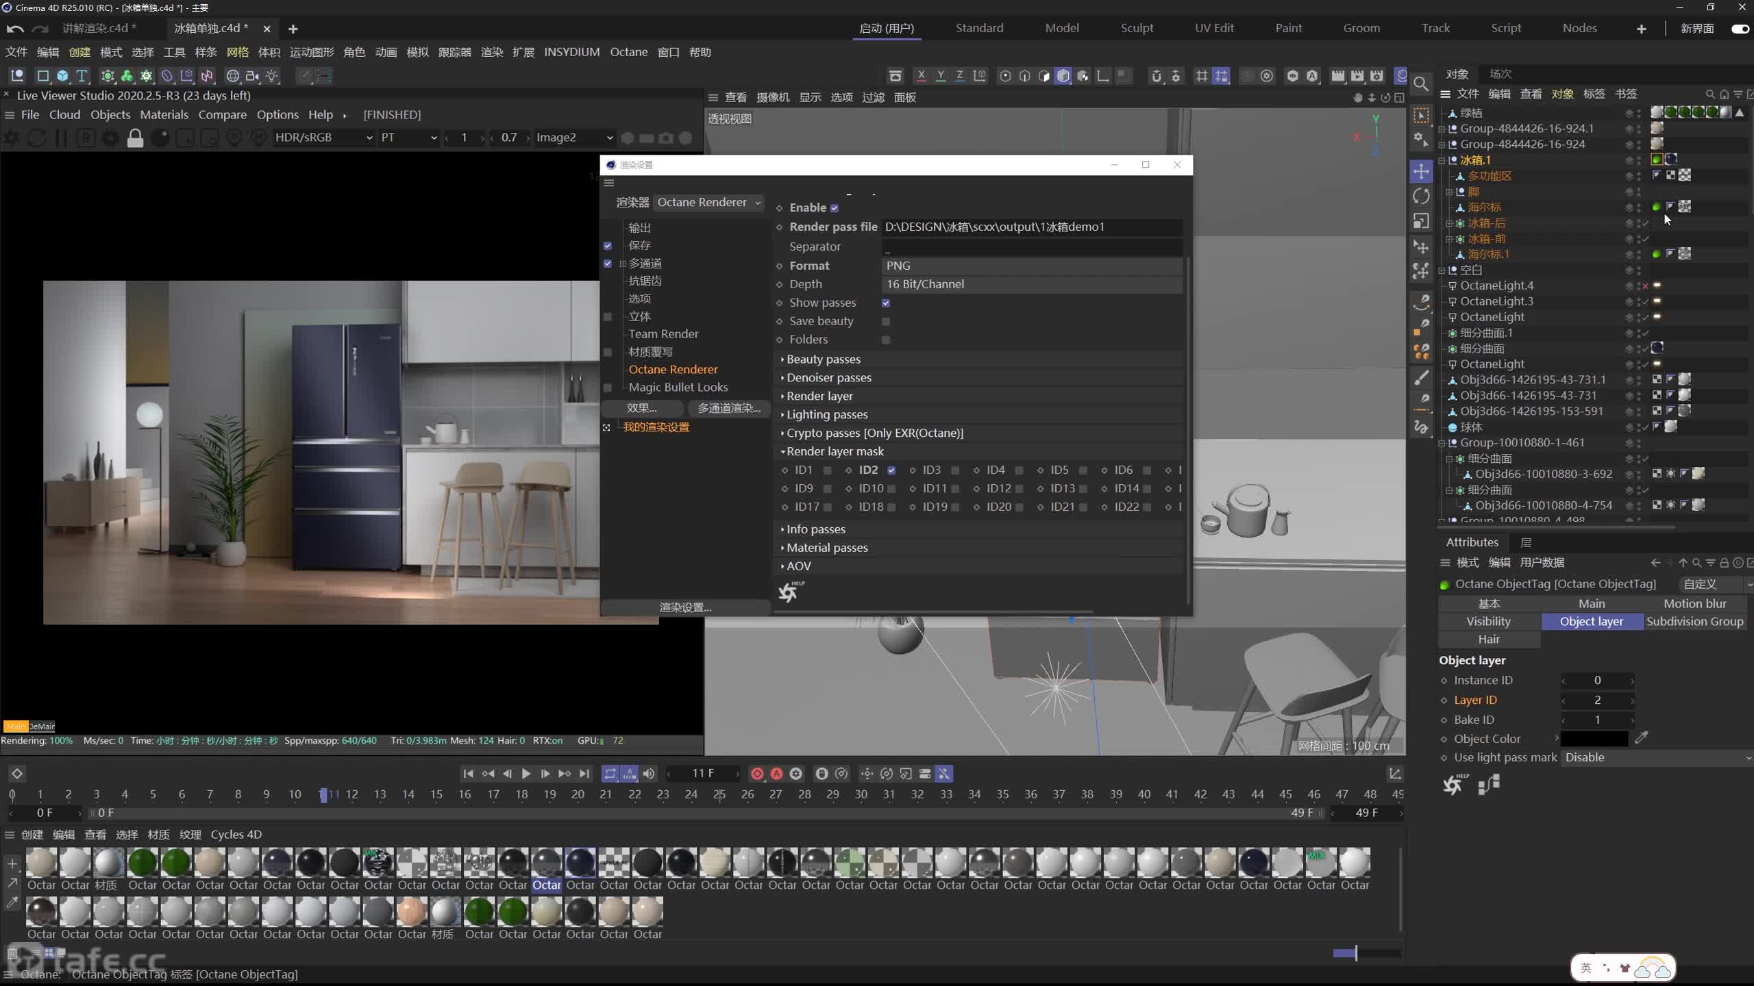Toggle the Show passes checkbox
The height and width of the screenshot is (986, 1754).
pyautogui.click(x=886, y=303)
